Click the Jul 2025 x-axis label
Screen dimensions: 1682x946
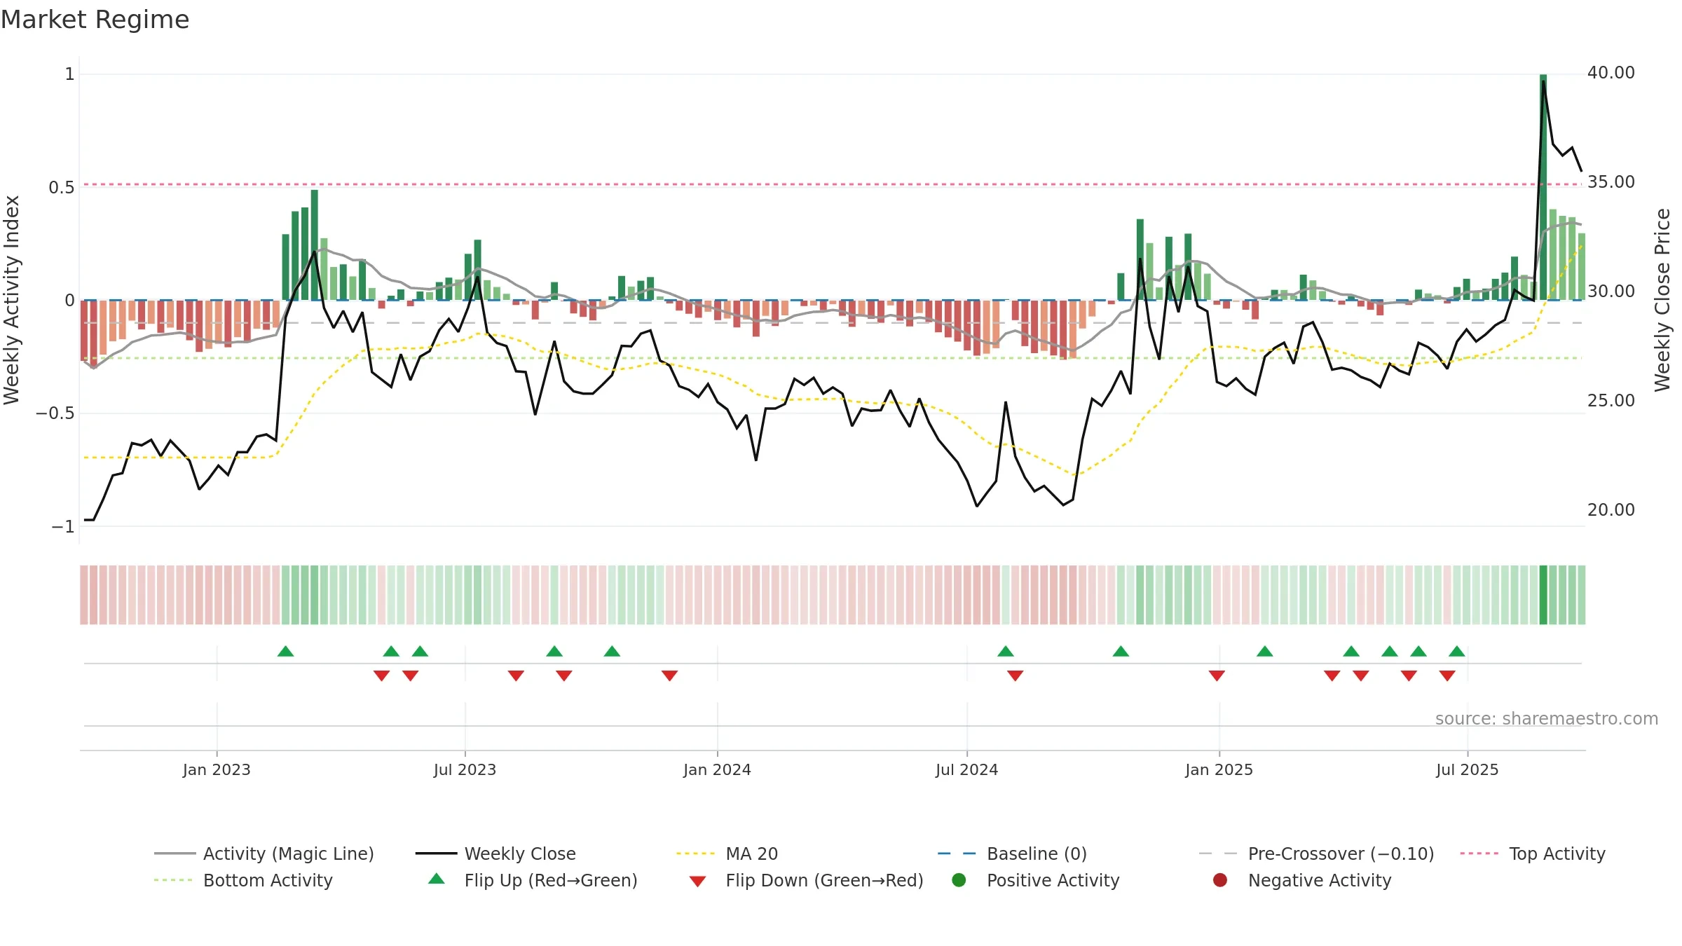click(x=1467, y=769)
